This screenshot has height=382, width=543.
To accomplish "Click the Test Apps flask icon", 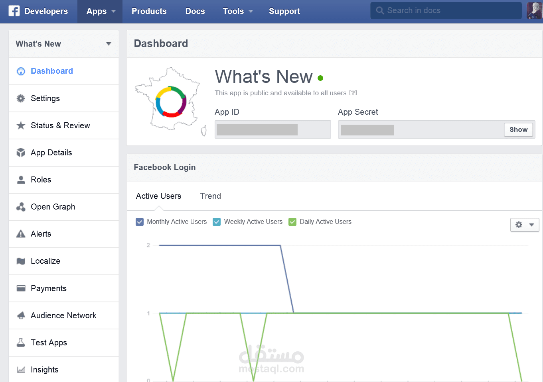I will pos(21,343).
